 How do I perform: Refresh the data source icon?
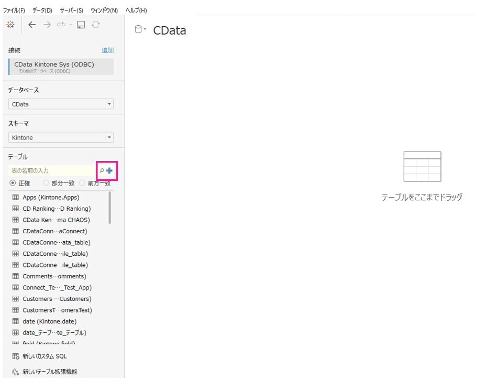96,25
